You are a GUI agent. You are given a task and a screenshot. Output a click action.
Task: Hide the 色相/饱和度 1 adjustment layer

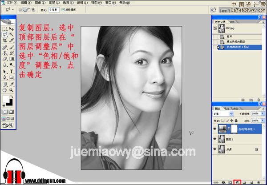tap(215, 129)
